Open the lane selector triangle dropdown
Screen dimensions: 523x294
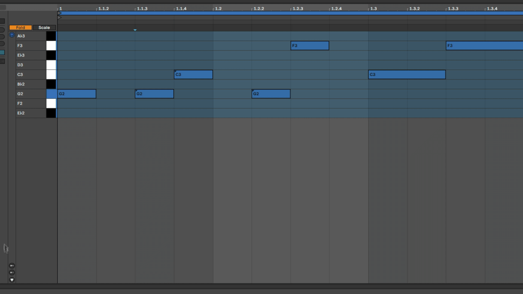(x=12, y=280)
